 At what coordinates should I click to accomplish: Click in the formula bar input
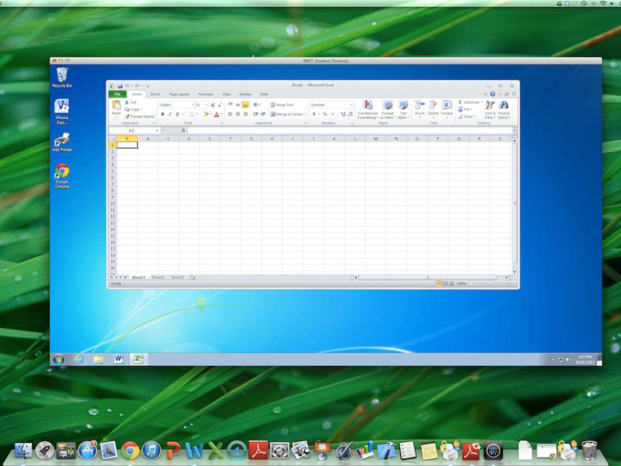[350, 130]
